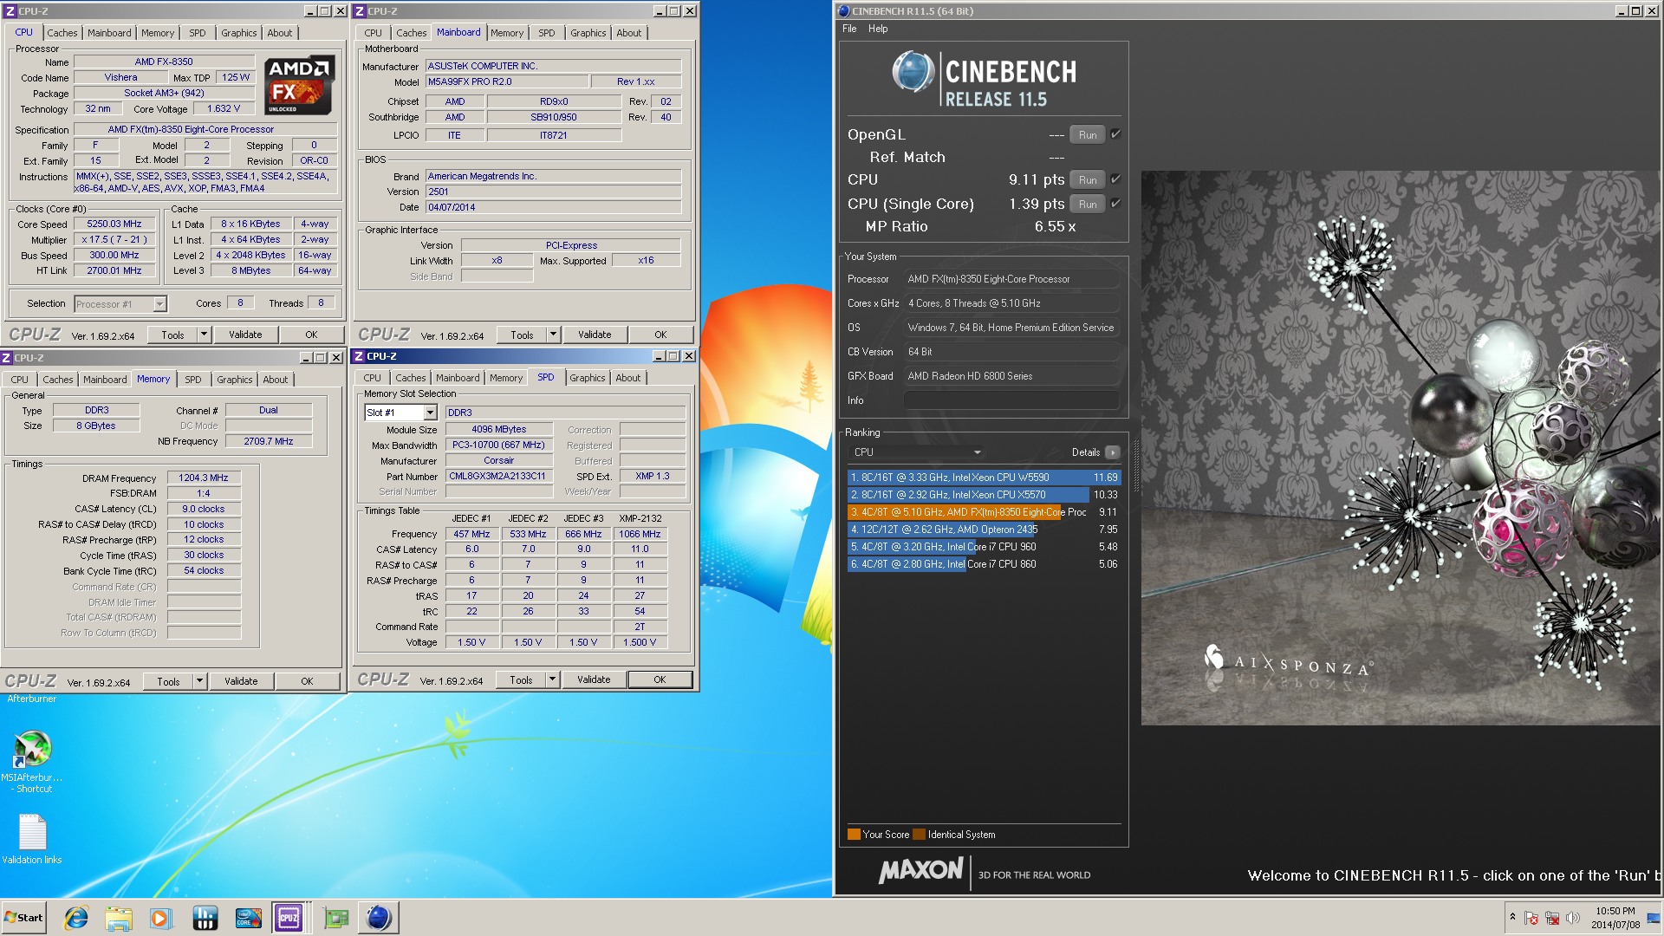Open Tools dropdown arrow in SPD window
This screenshot has width=1664, height=936.
pos(553,679)
